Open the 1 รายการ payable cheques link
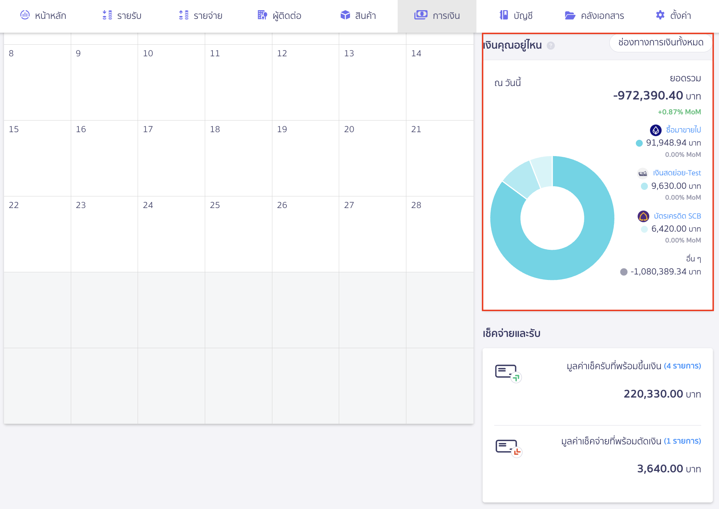 click(x=682, y=441)
